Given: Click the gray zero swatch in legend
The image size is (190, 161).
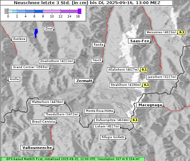Looking at the screenshot, I should (6, 11).
